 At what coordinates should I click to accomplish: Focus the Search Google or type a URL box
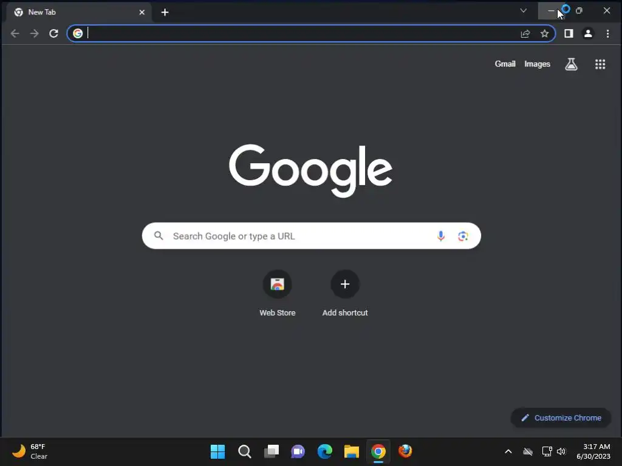312,236
